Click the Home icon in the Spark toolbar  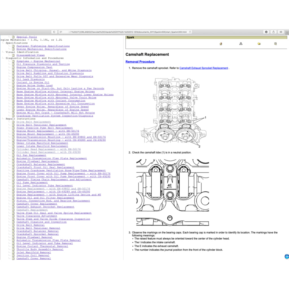[220, 43]
